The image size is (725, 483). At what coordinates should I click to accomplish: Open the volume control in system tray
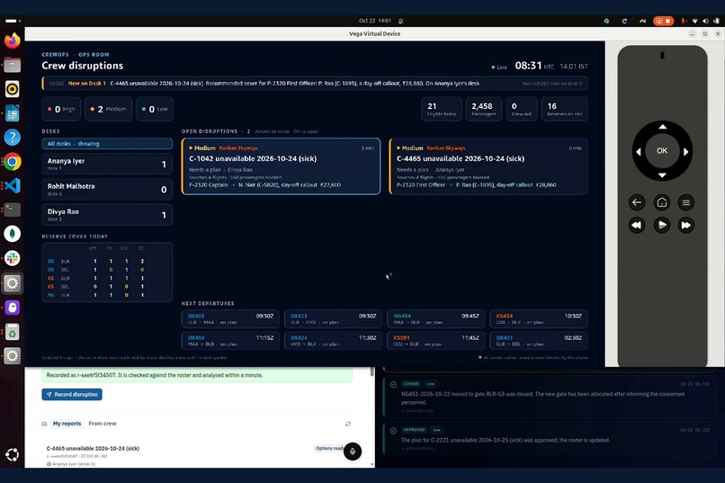[x=705, y=21]
